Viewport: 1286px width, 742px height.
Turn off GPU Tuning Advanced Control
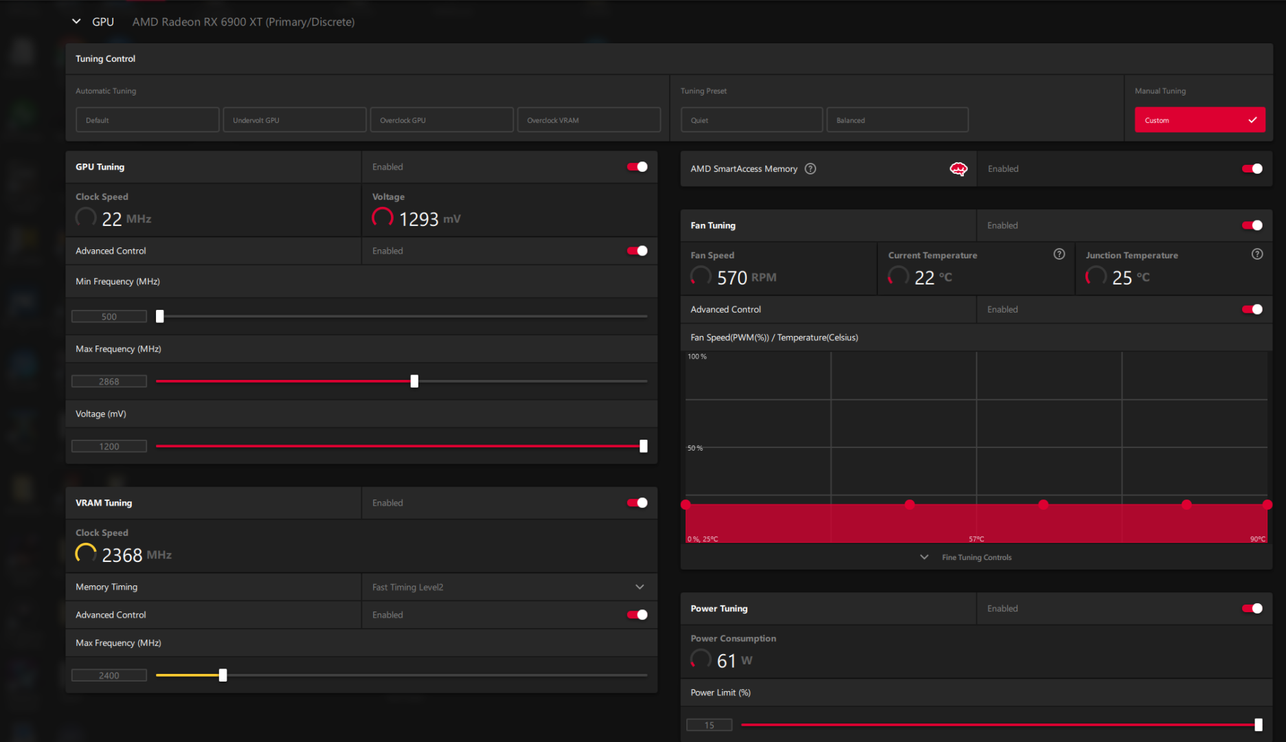click(638, 251)
